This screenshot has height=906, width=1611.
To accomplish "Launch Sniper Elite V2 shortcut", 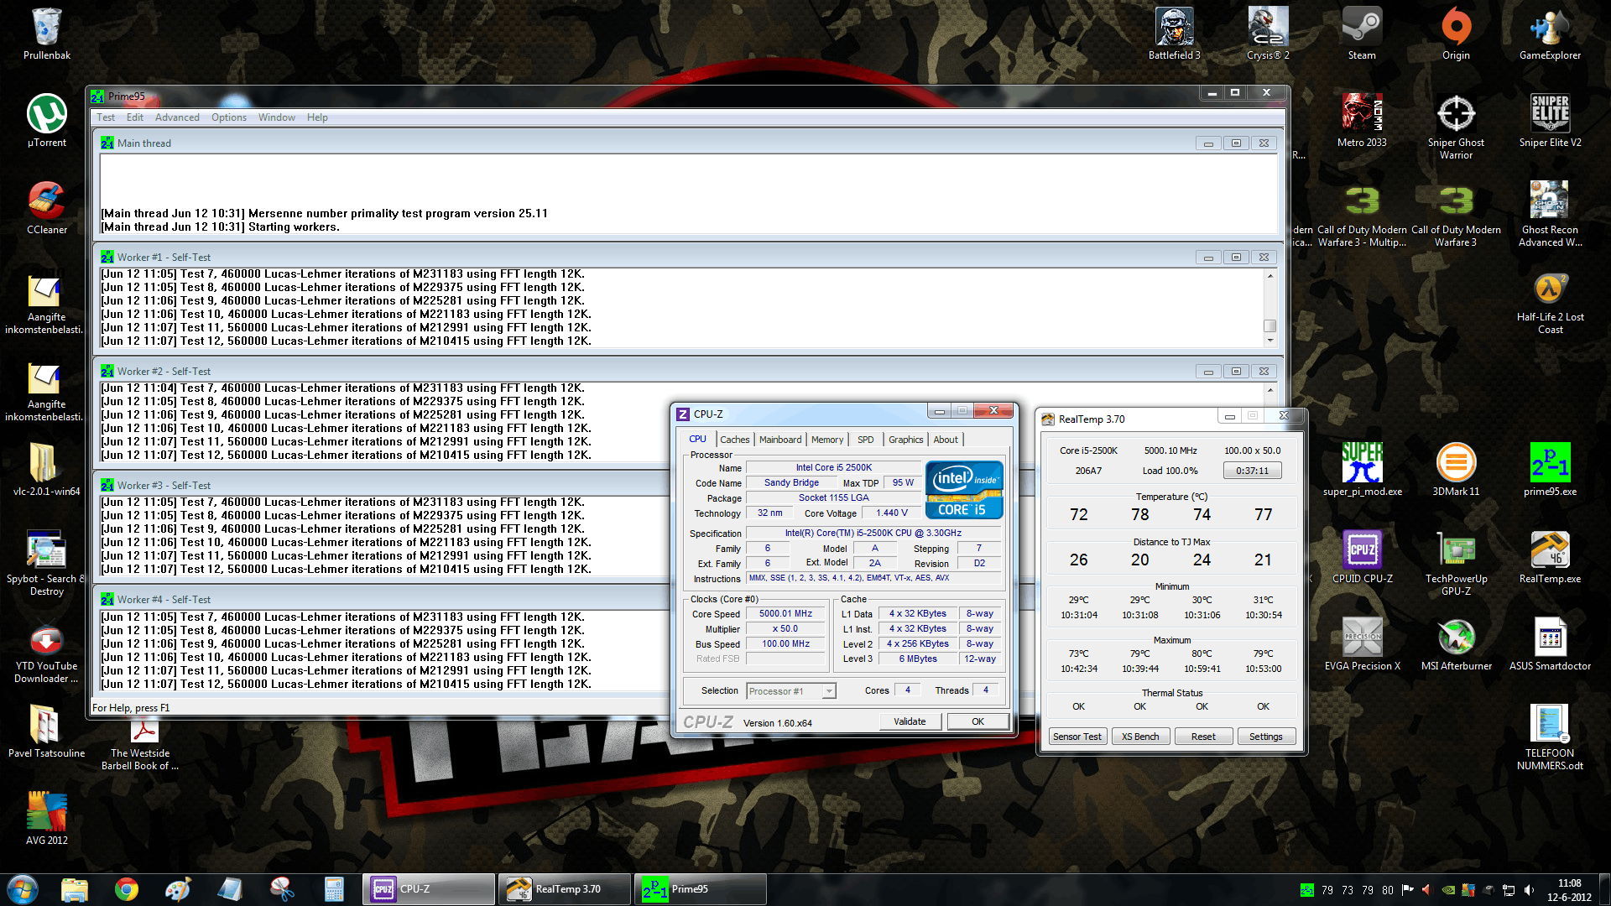I will (x=1550, y=121).
